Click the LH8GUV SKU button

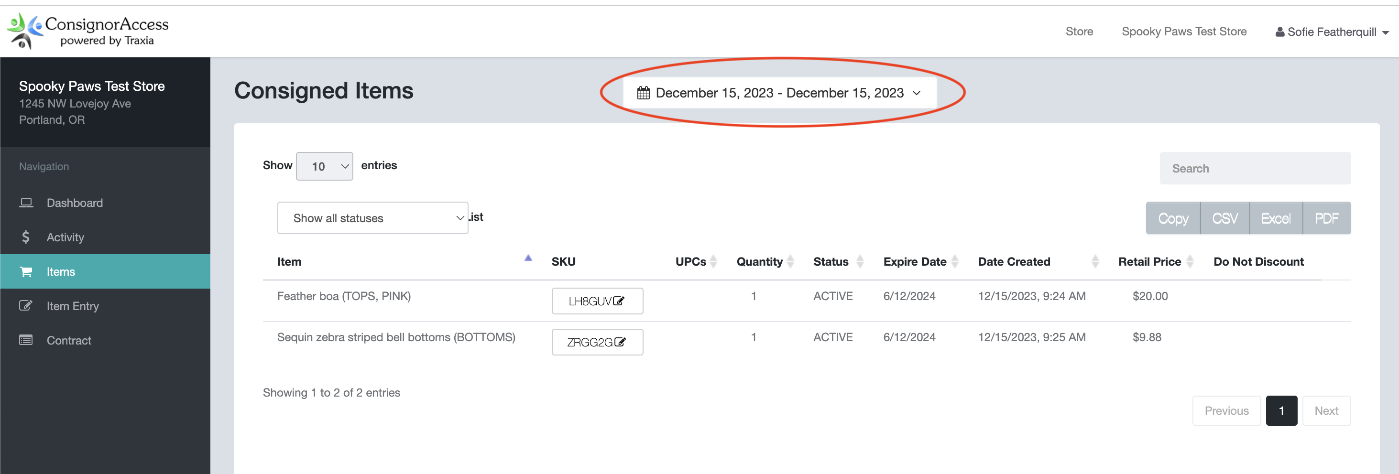click(x=597, y=301)
